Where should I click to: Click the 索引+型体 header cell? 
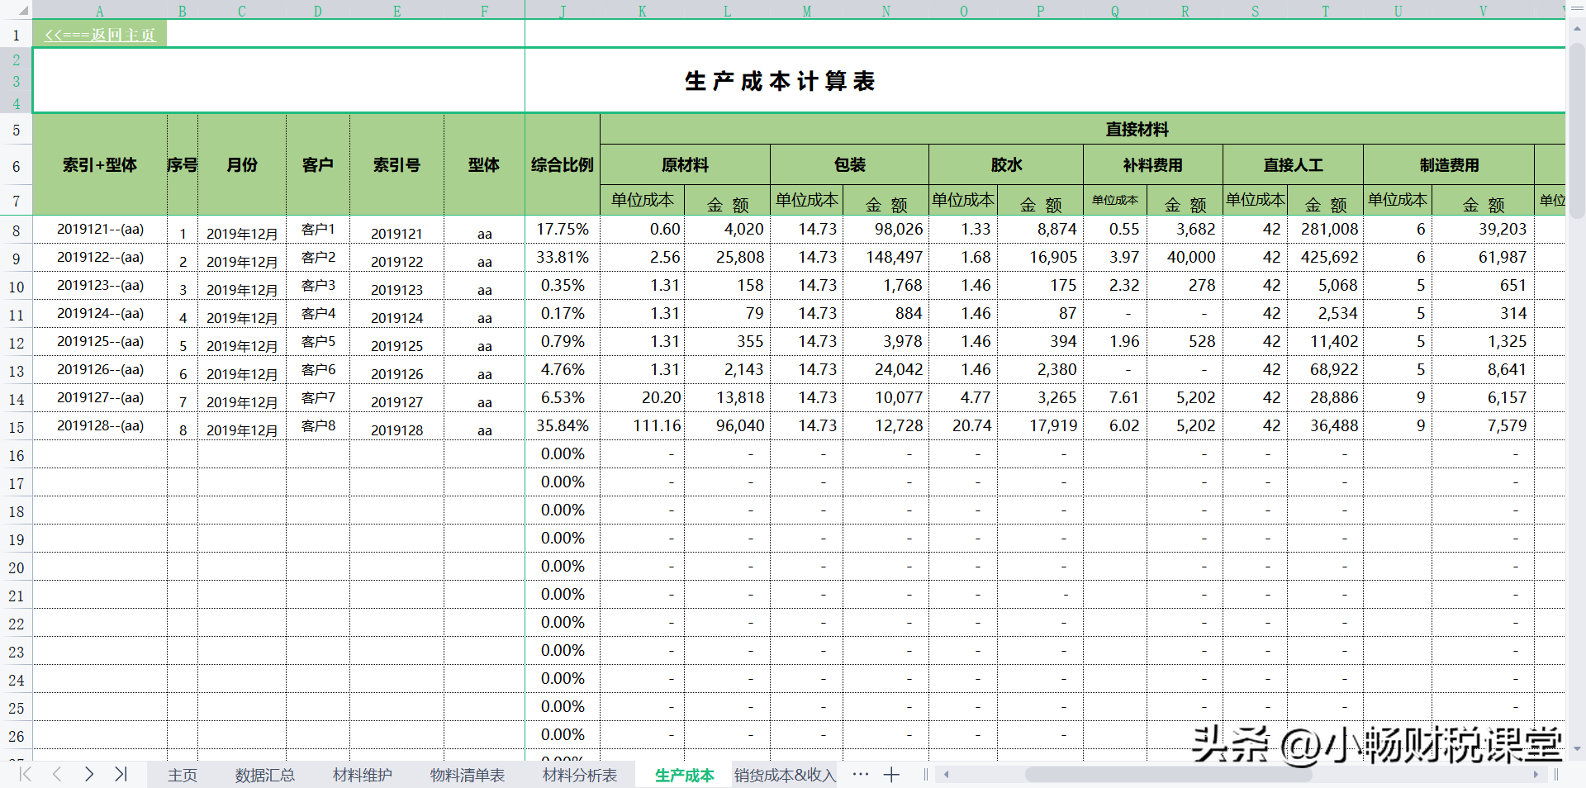pyautogui.click(x=100, y=165)
